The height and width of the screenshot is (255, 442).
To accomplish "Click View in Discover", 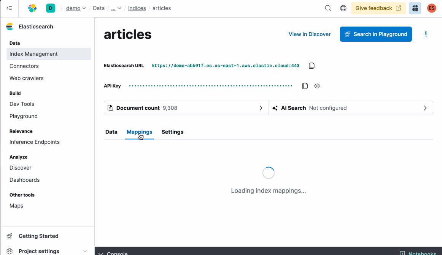I will (x=310, y=34).
